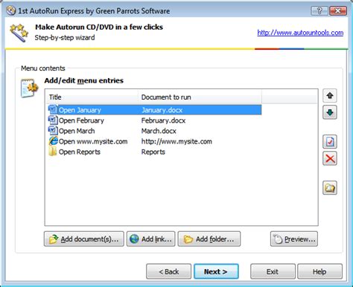This screenshot has height=287, width=353.
Task: Click the February.docx cell
Action: point(163,120)
